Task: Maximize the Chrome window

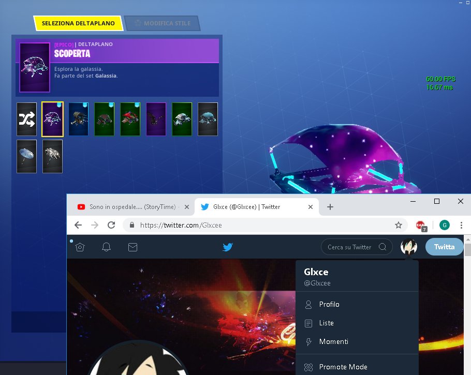Action: tap(437, 201)
